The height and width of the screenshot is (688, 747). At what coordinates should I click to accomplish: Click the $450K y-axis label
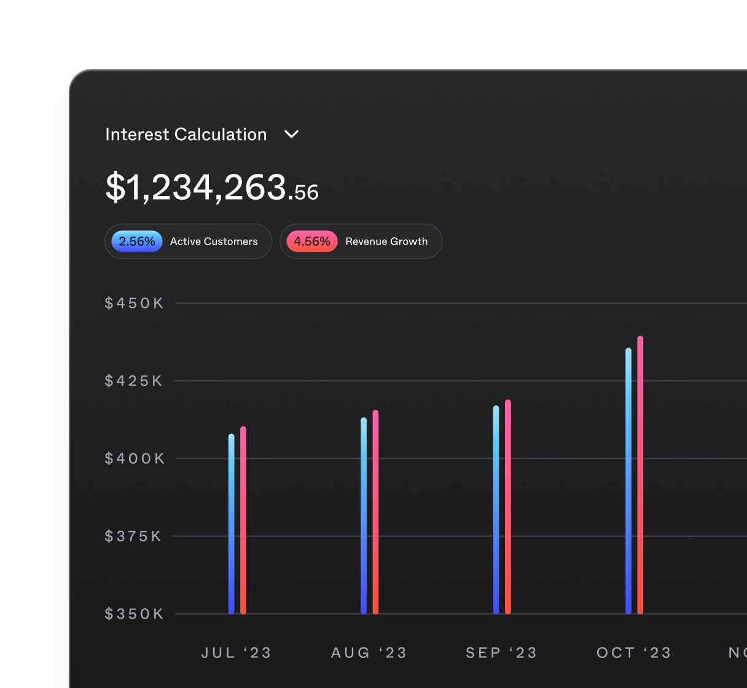click(x=135, y=303)
